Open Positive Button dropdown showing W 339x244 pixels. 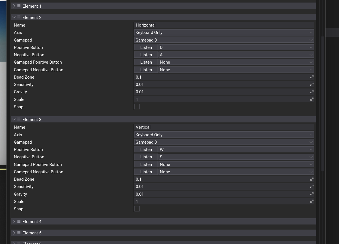click(236, 149)
